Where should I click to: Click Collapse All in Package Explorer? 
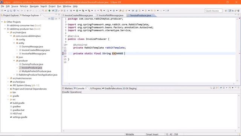coord(49,19)
